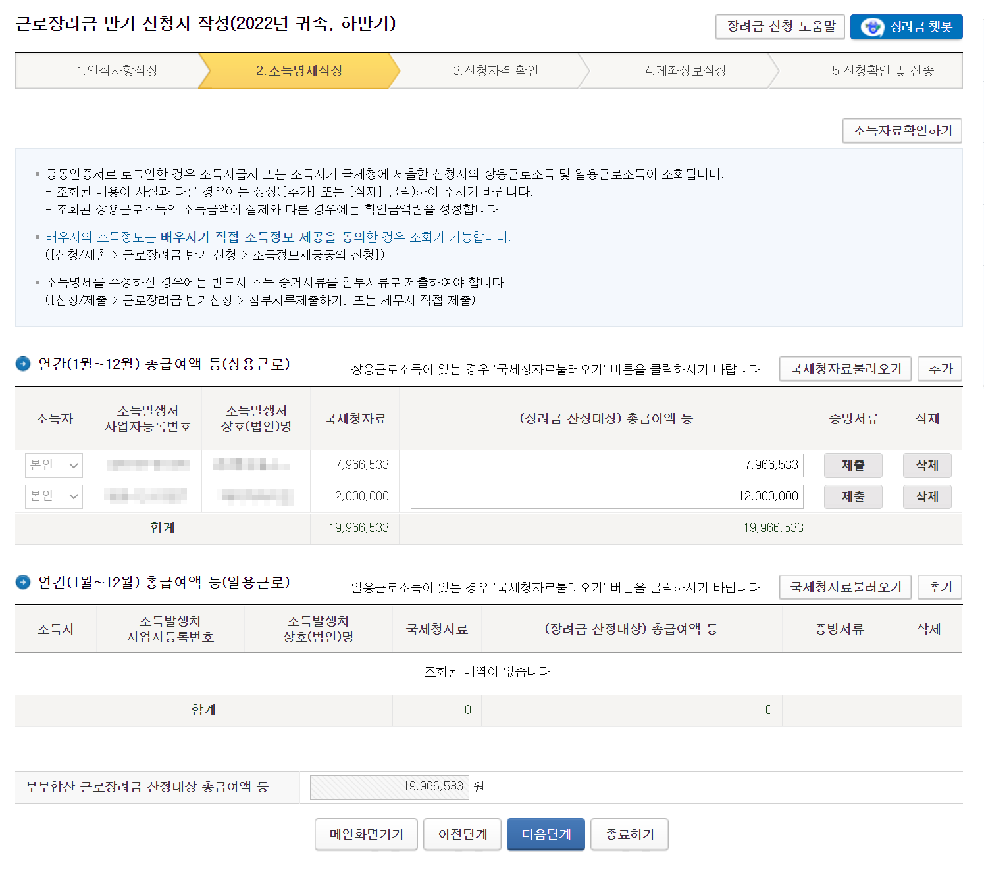Click 제출 for the 7,966,533 income row
984x870 pixels.
853,465
